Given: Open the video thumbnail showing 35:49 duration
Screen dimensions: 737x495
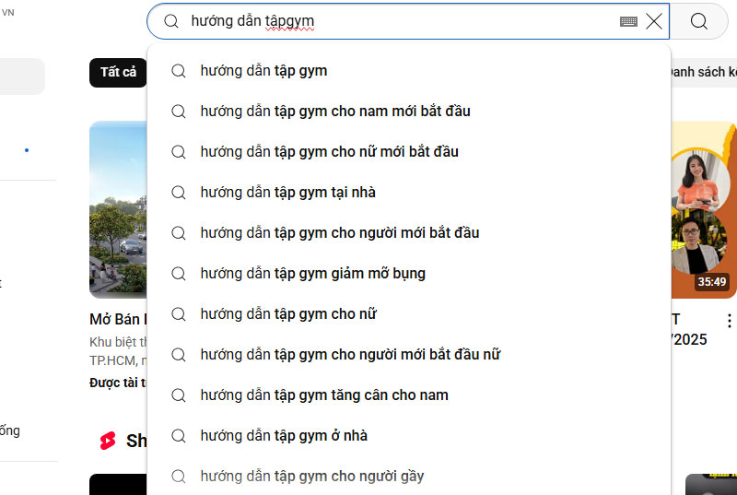Looking at the screenshot, I should [704, 210].
